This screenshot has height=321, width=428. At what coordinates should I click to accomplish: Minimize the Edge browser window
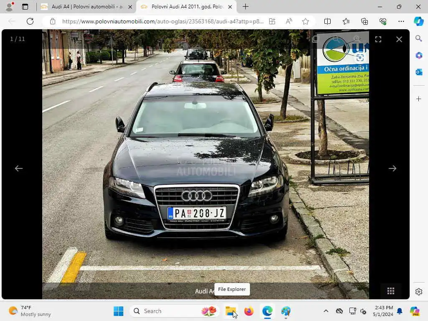[380, 7]
